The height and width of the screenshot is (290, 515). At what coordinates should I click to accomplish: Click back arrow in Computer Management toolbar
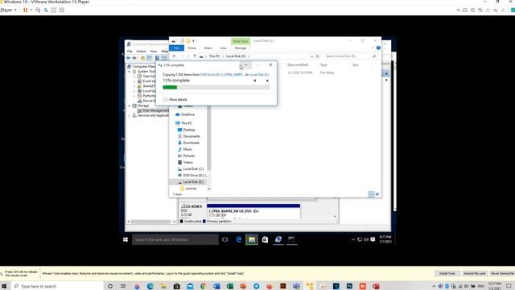pyautogui.click(x=129, y=58)
